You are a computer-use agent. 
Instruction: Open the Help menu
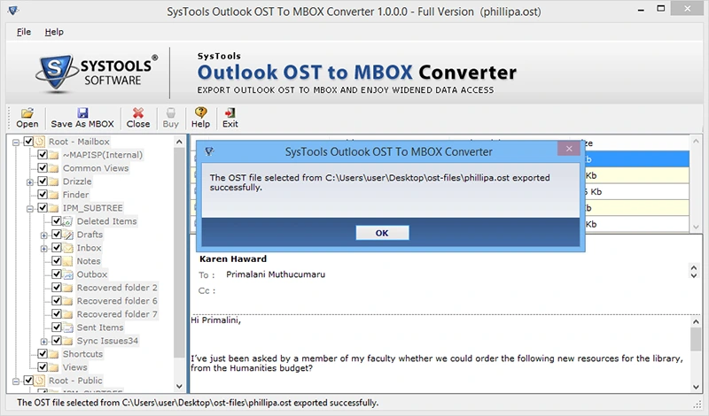(54, 32)
